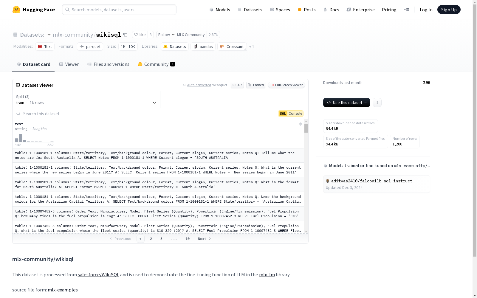This screenshot has width=477, height=298.
Task: Open the mlx-community organization link
Action: tap(73, 35)
